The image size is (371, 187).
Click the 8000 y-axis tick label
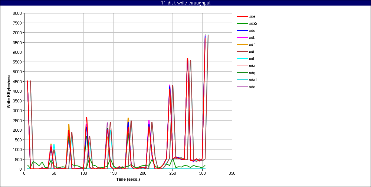(18, 13)
